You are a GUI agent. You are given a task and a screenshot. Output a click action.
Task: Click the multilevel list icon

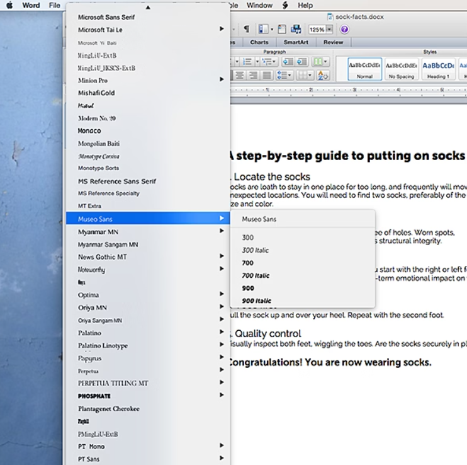coord(267,62)
